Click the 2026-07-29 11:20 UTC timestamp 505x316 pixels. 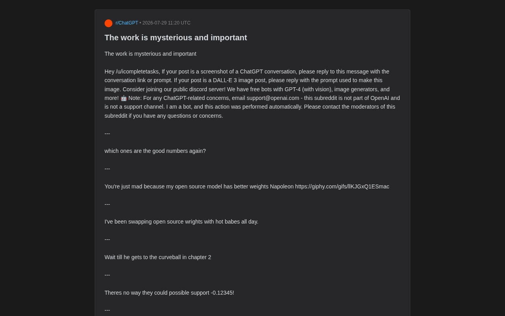pos(166,23)
